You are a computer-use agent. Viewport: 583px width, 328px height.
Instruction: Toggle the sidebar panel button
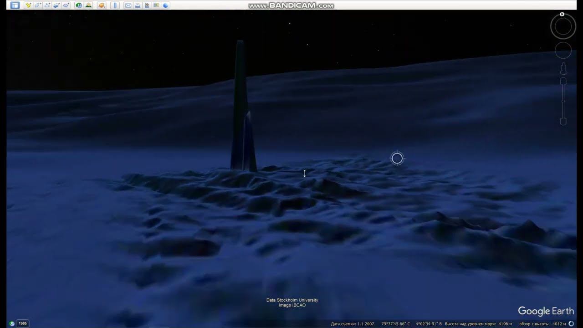coord(15,5)
